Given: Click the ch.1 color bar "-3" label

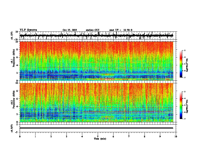Looking at the screenshot, I should [x=184, y=50].
